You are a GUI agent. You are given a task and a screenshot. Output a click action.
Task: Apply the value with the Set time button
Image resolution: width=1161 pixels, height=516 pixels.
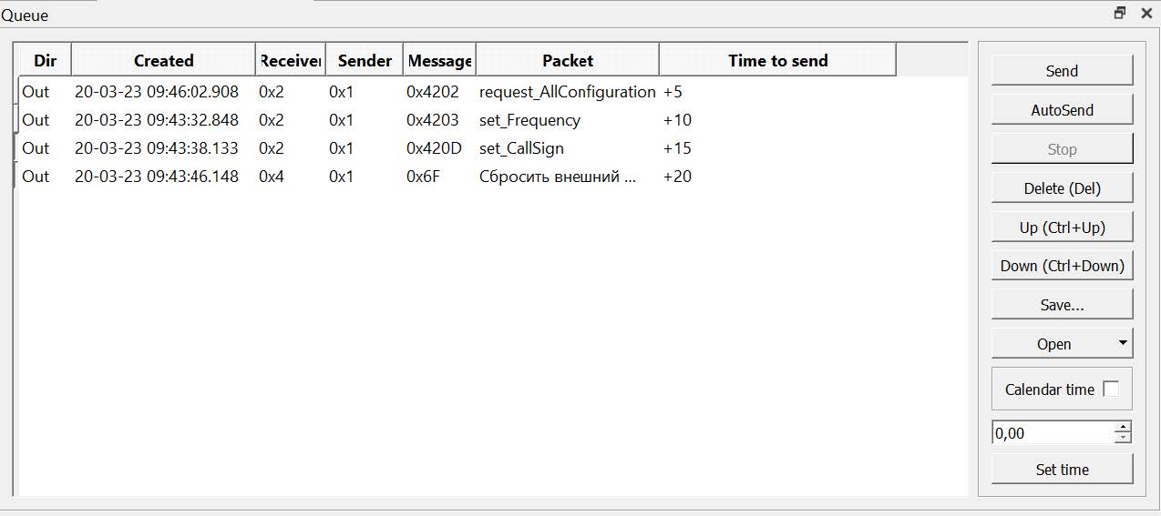(x=1062, y=470)
